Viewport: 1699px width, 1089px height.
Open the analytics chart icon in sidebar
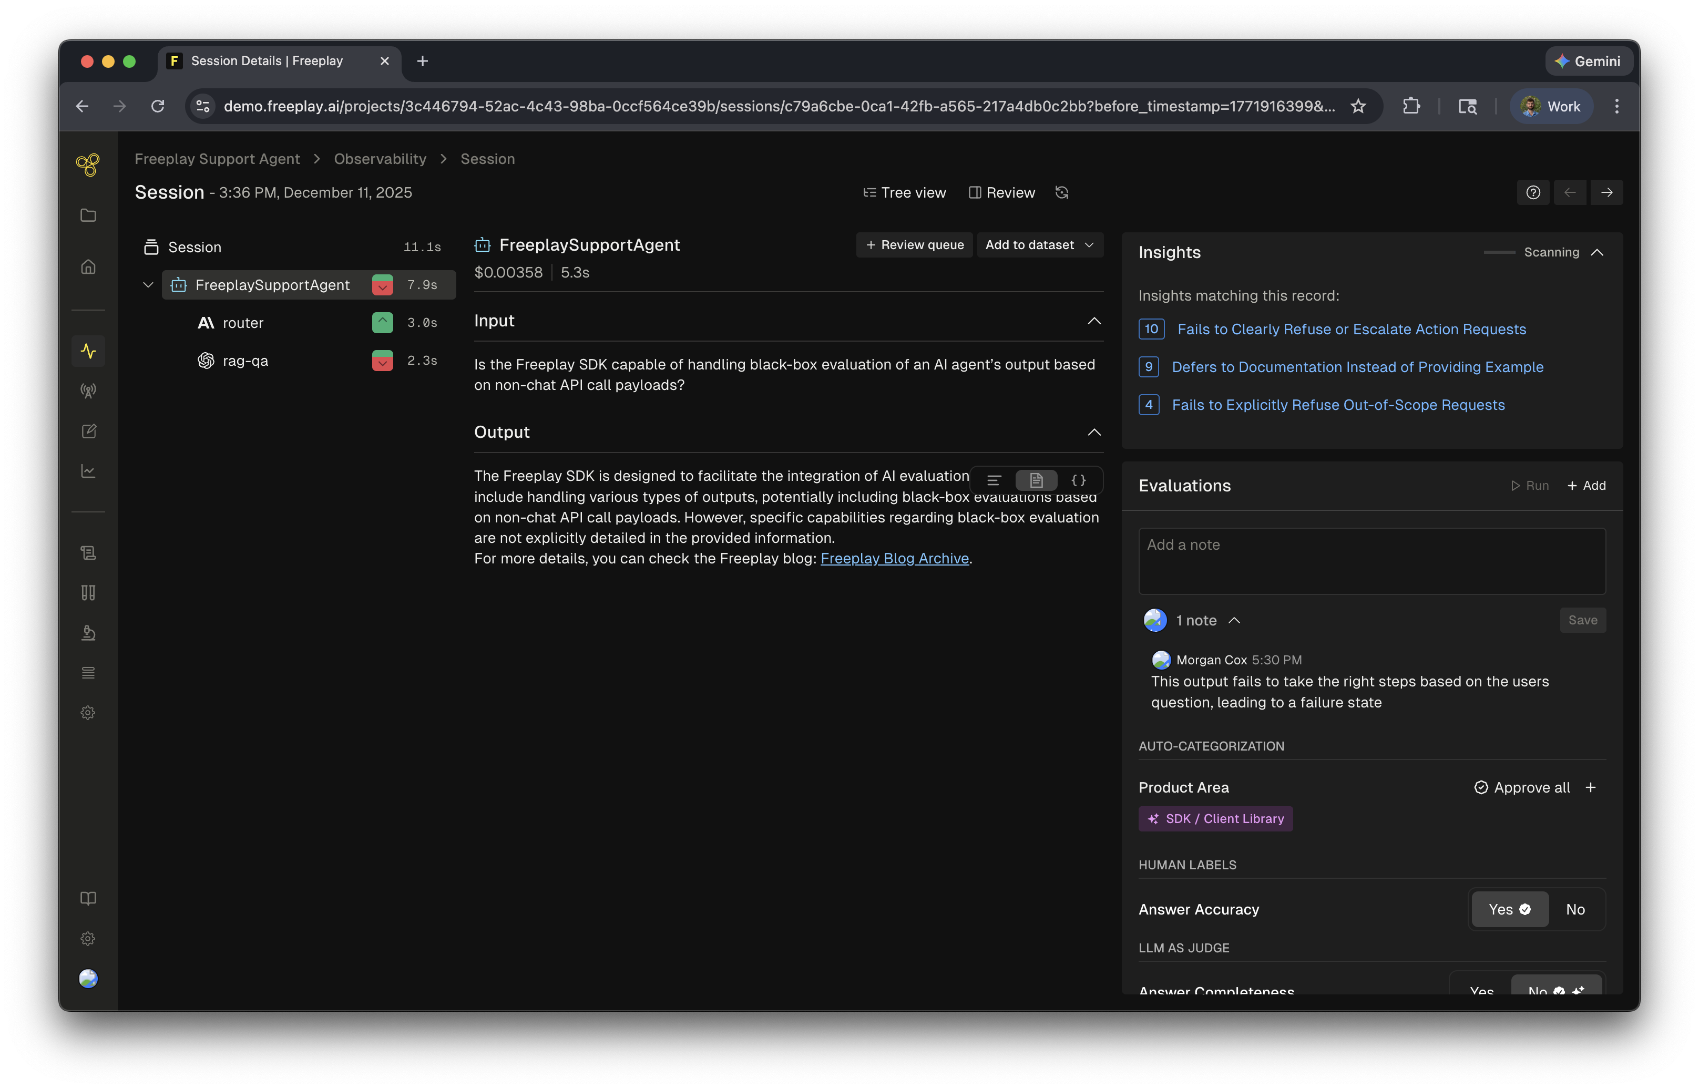[88, 470]
